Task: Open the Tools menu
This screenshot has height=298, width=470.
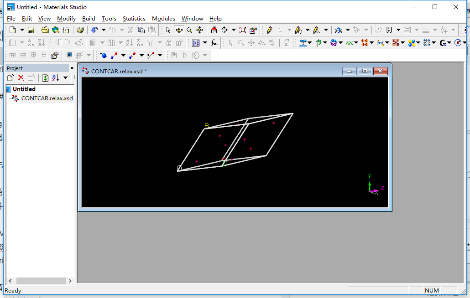Action: [109, 19]
